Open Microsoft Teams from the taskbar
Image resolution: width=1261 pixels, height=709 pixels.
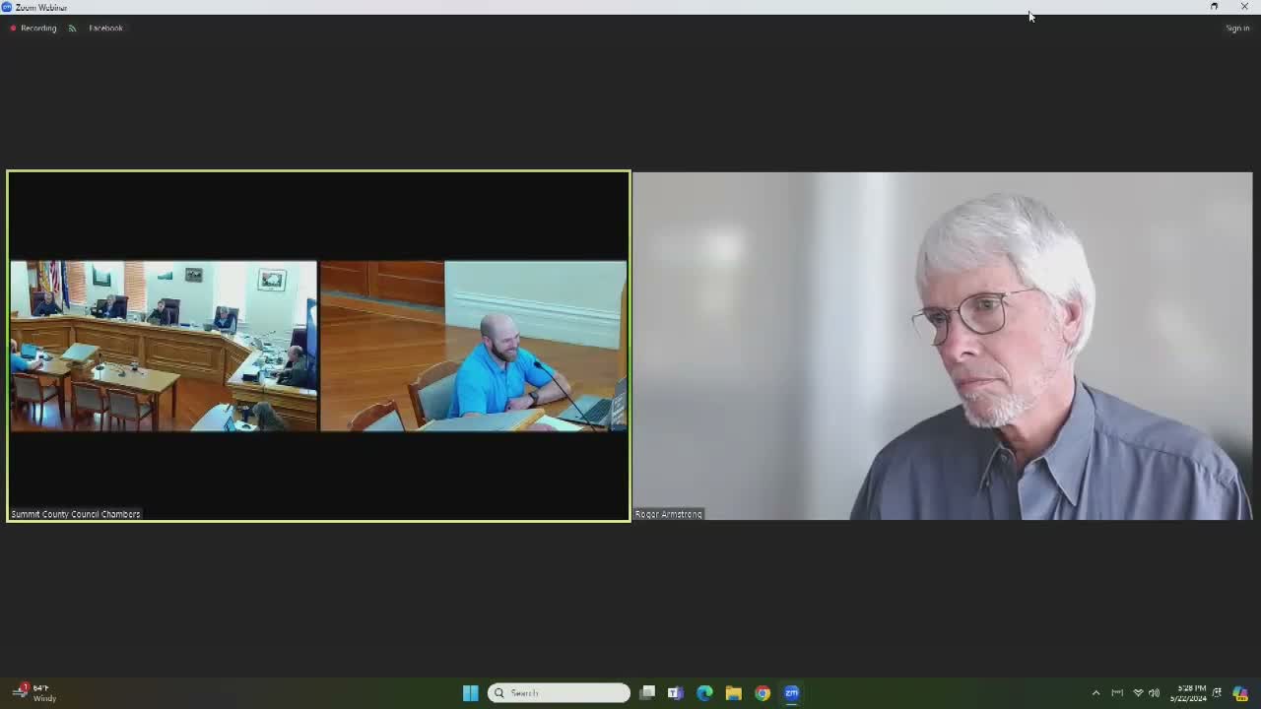click(x=676, y=693)
